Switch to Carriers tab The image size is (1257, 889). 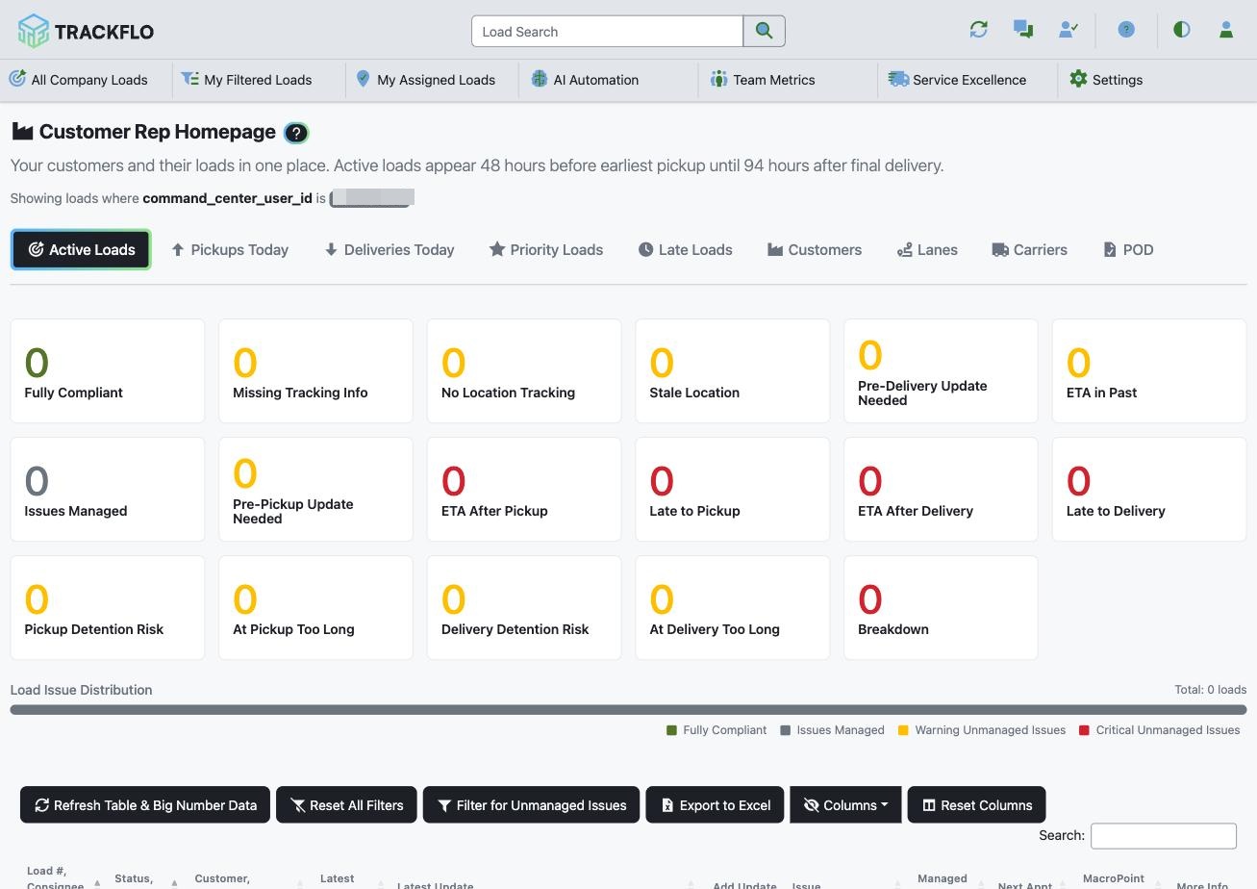1030,249
